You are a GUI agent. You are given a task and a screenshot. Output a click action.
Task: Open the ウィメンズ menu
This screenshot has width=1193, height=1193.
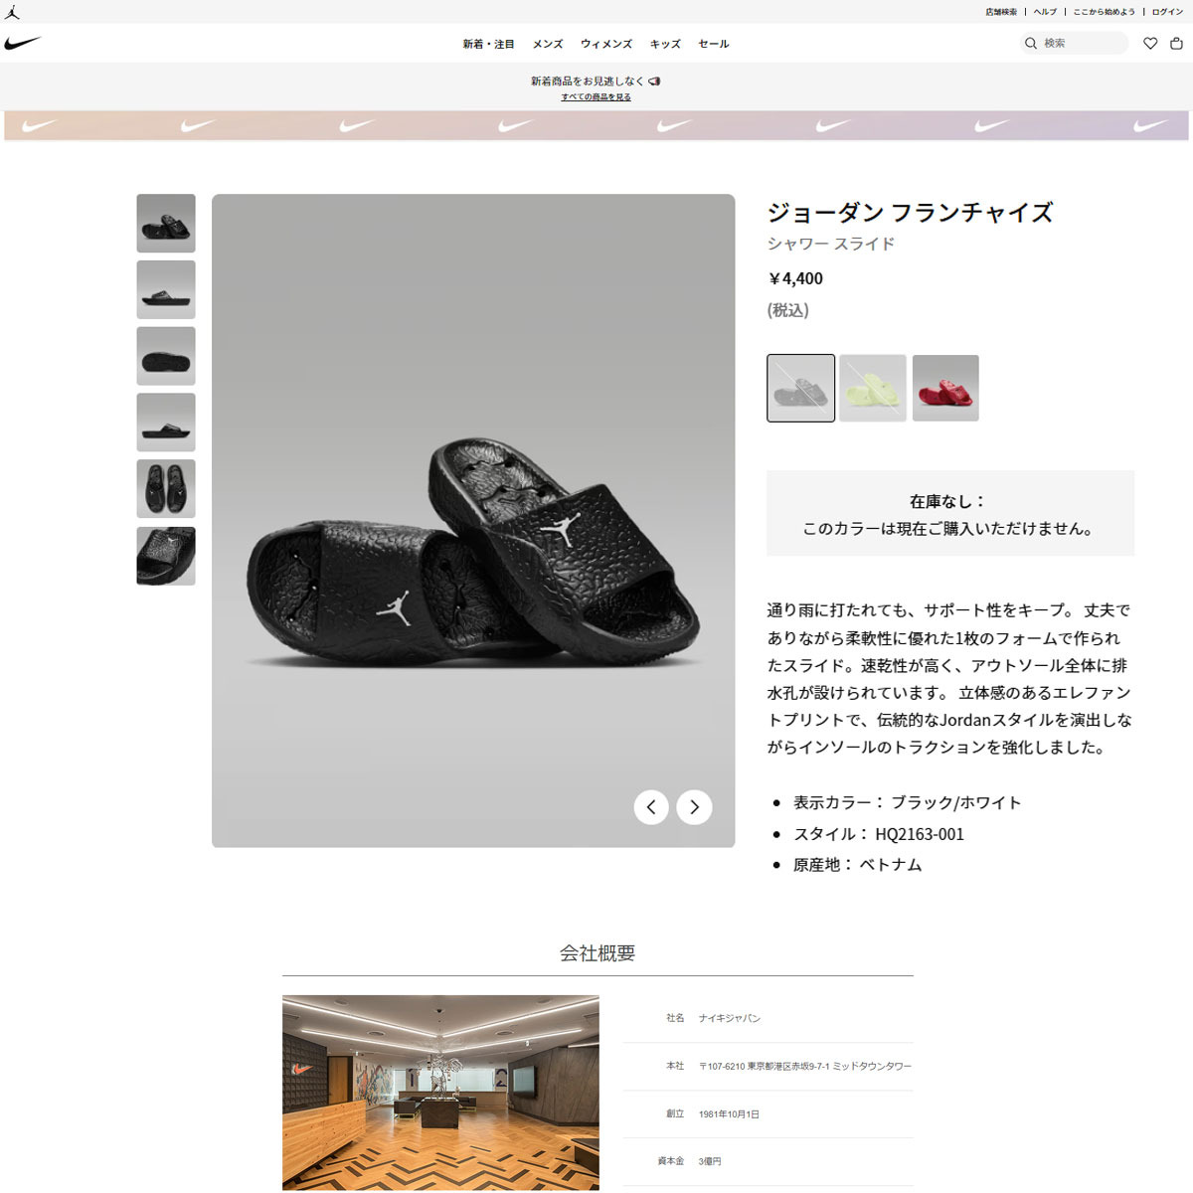coord(606,44)
